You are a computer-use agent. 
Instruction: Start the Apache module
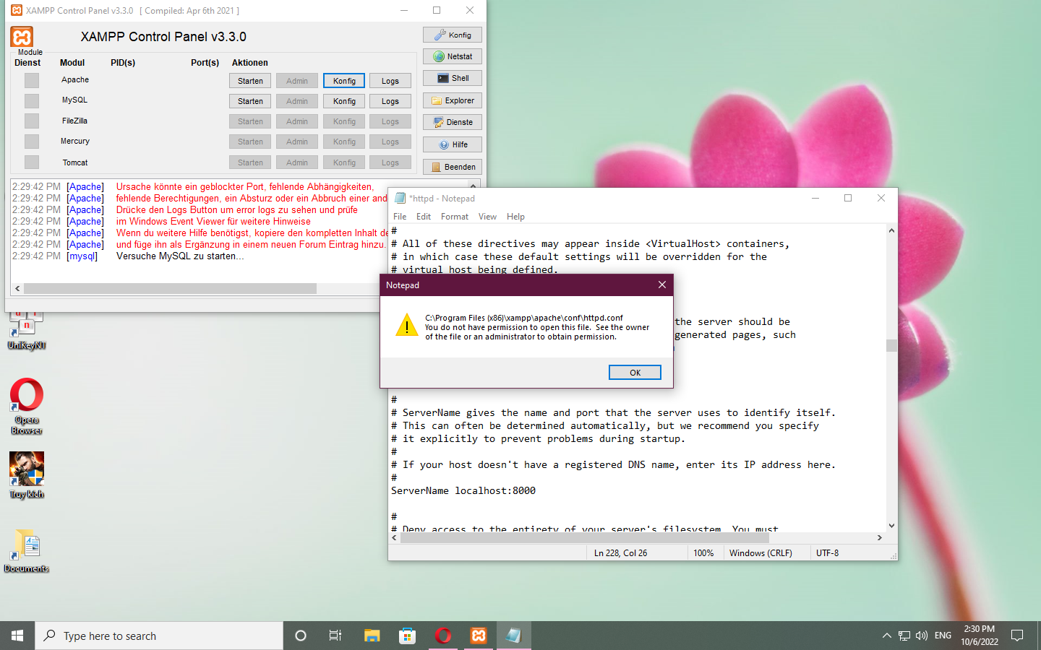click(250, 81)
